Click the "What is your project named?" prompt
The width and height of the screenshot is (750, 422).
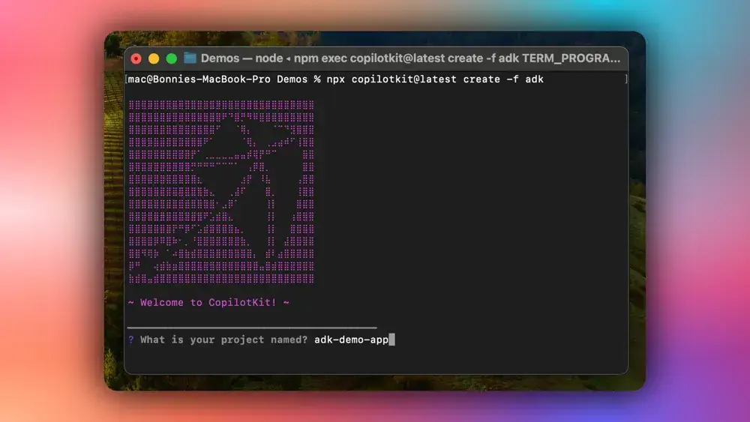pyautogui.click(x=223, y=340)
